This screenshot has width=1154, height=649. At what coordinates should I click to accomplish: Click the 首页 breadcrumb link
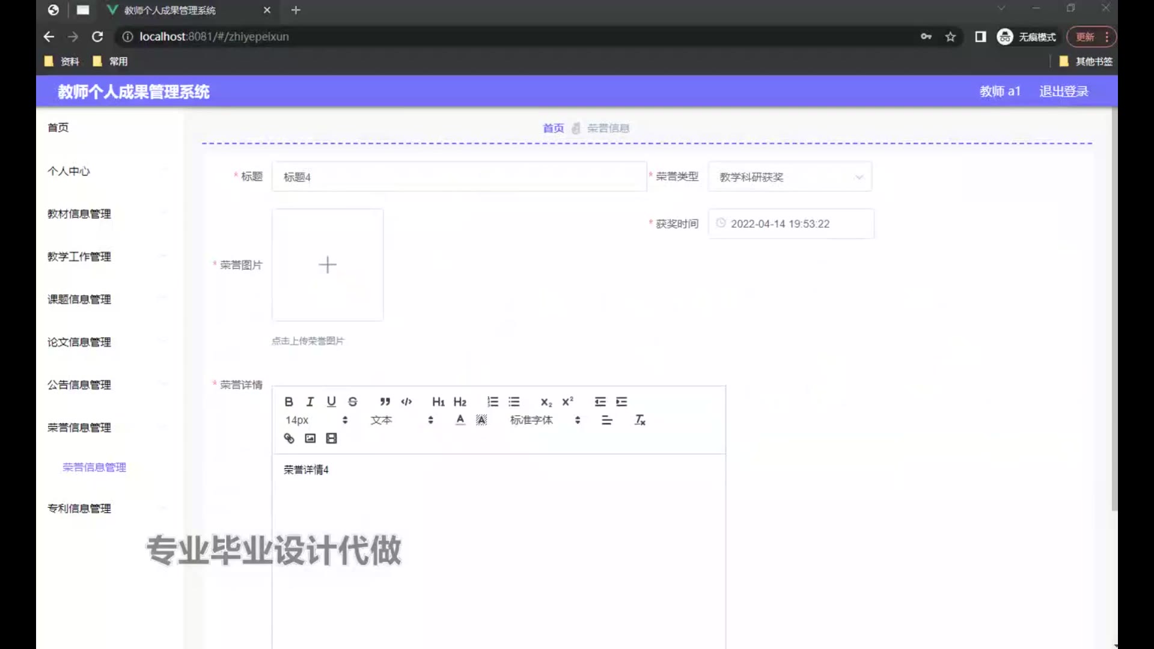(x=553, y=128)
